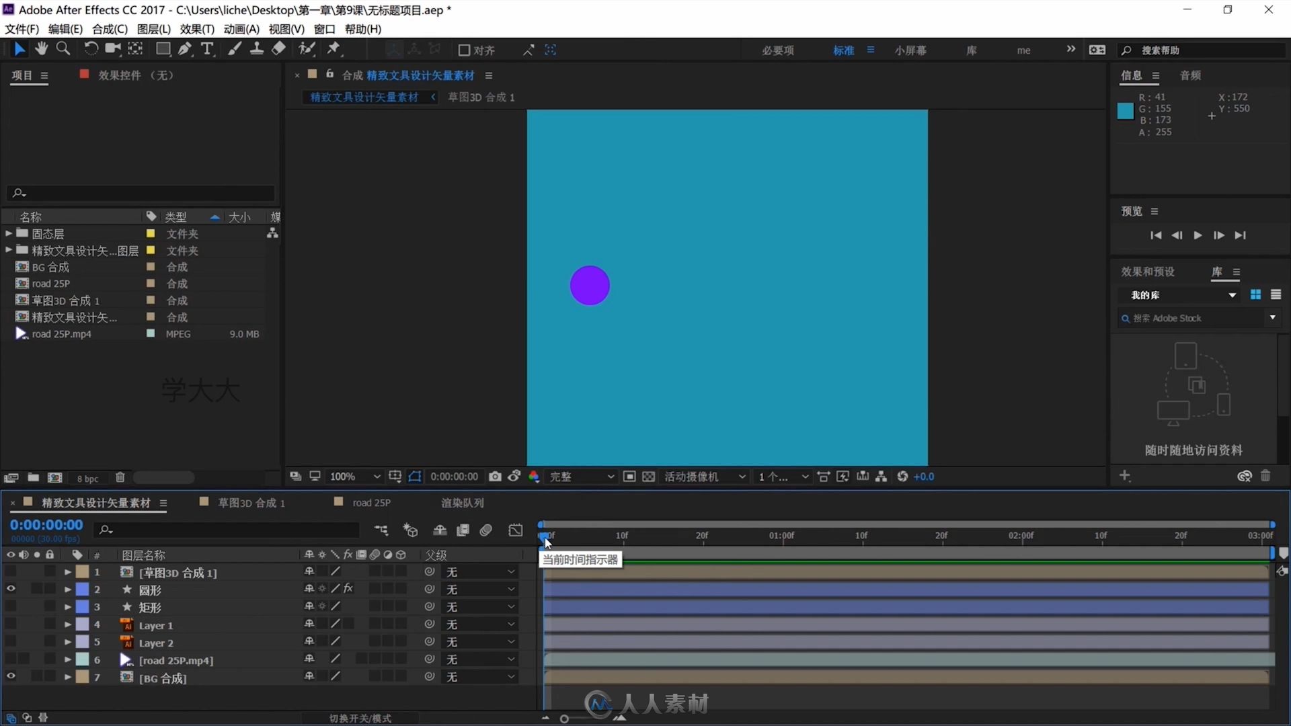Select the Clone Stamp tool
The width and height of the screenshot is (1291, 726).
(256, 48)
